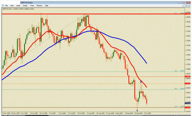Open the Help menu
The width and height of the screenshot is (192, 116).
46,6
